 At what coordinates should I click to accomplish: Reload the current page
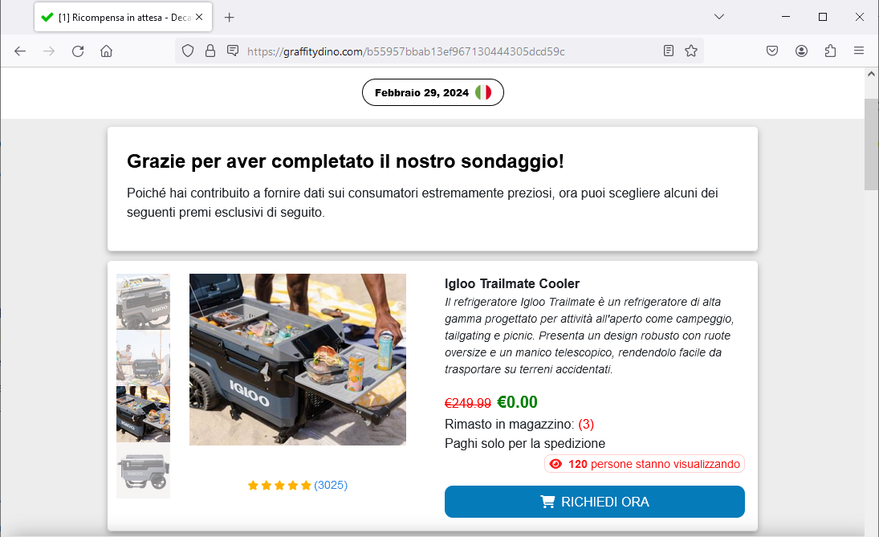78,51
